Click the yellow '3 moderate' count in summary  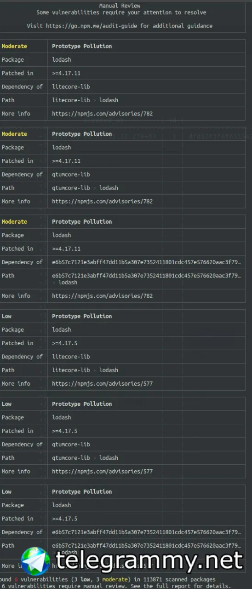[108, 579]
